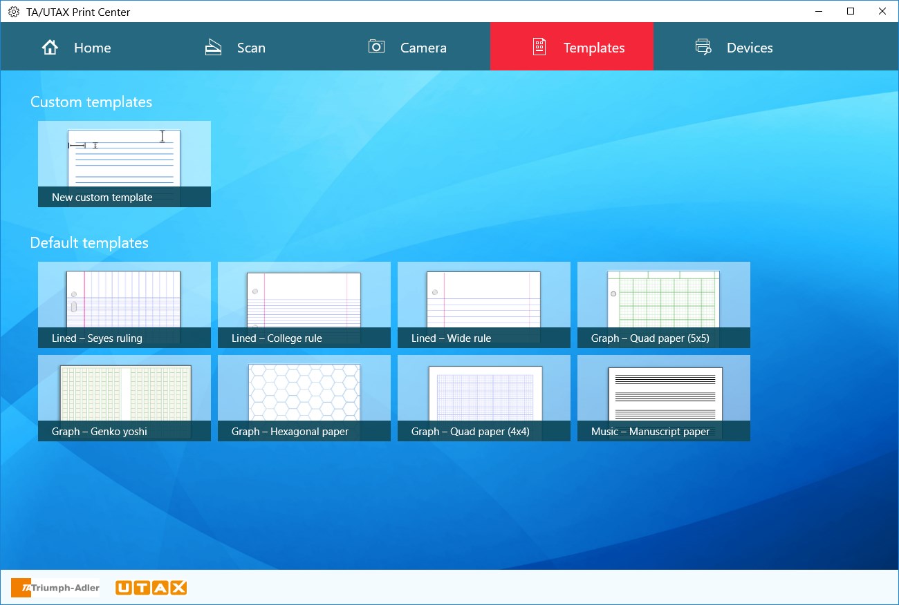
Task: Open the Lined – College rule template
Action: pos(304,305)
